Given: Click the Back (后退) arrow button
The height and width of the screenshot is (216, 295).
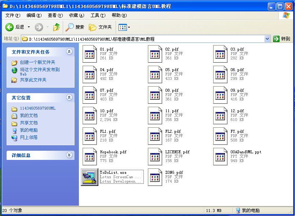Looking at the screenshot, I should point(9,27).
